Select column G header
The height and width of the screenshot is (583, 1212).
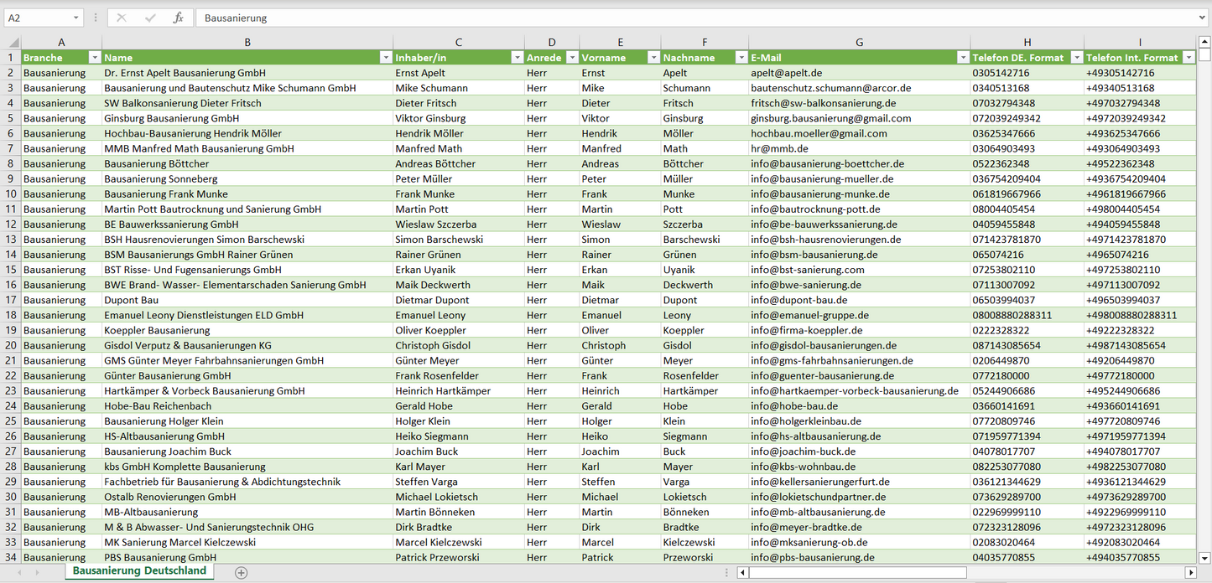click(859, 42)
